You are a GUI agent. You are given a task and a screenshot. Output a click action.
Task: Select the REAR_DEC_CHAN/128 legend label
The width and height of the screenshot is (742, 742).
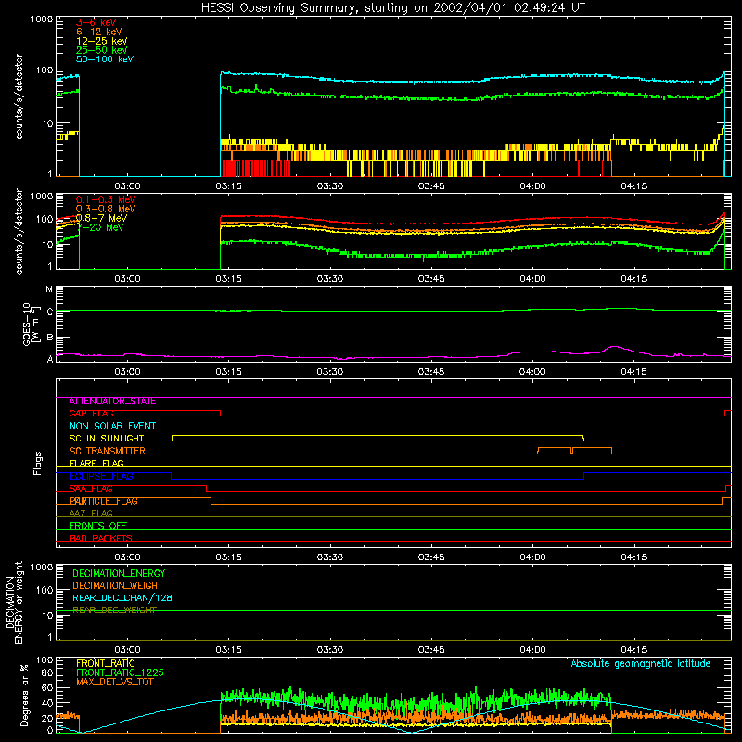click(122, 598)
